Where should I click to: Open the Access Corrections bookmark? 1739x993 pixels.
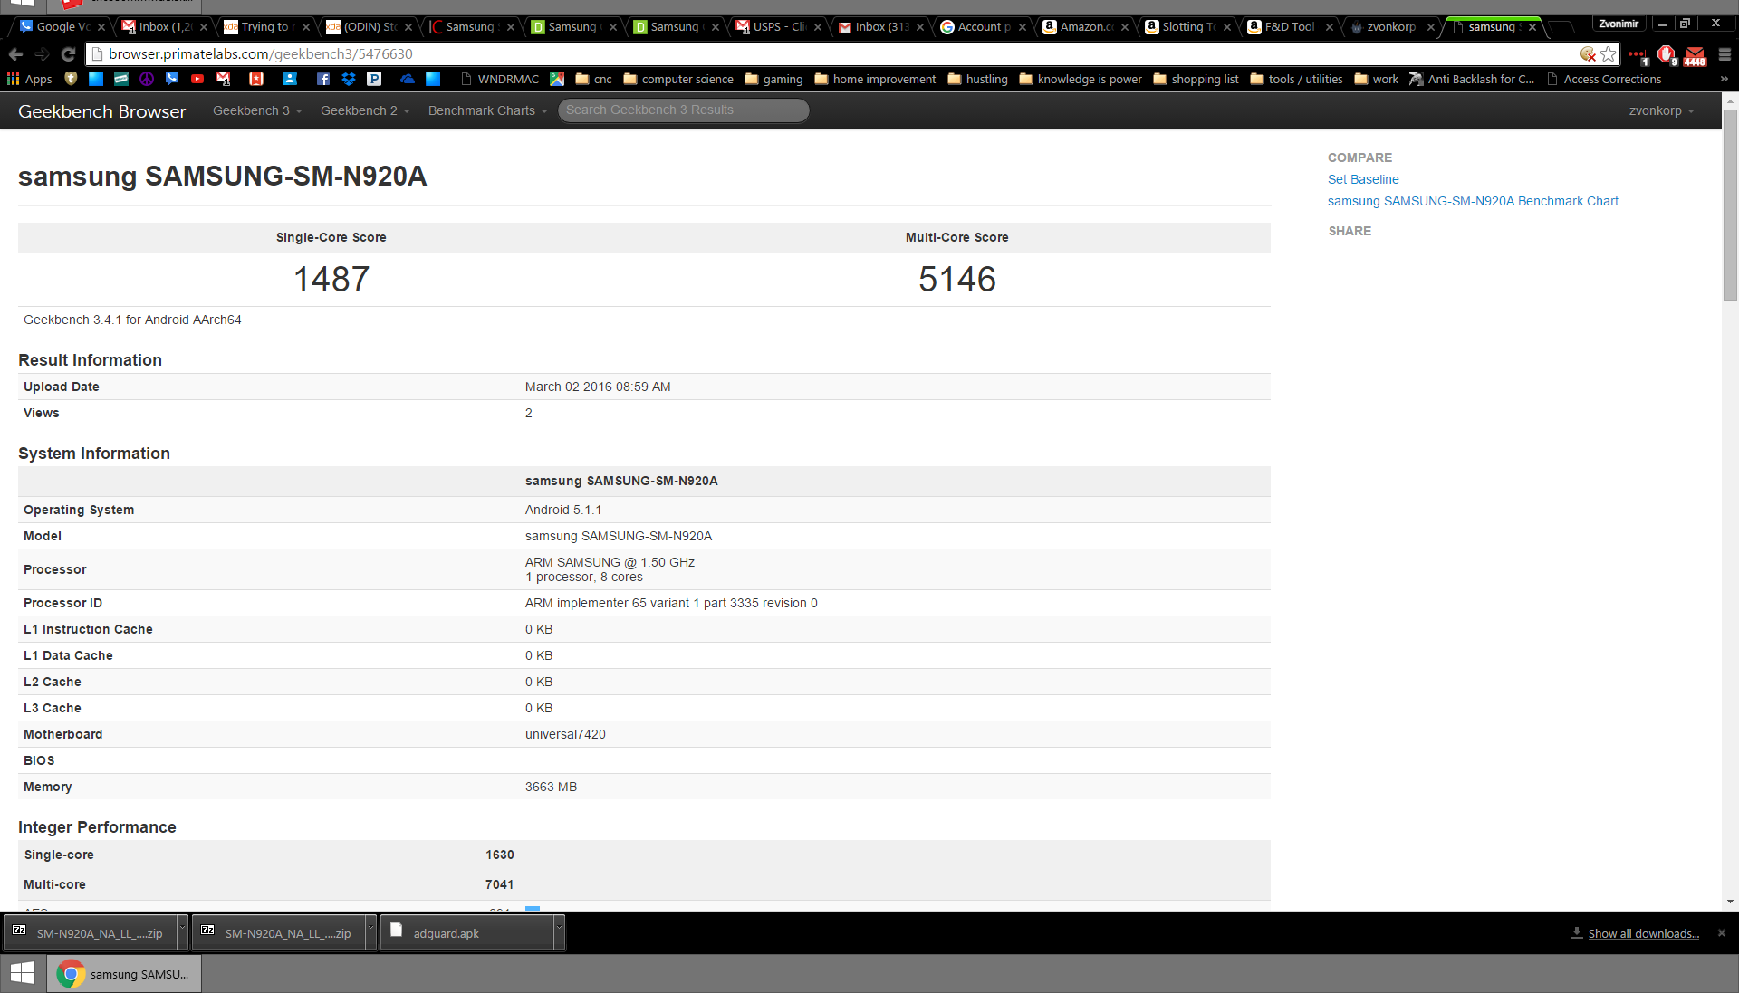1604,80
